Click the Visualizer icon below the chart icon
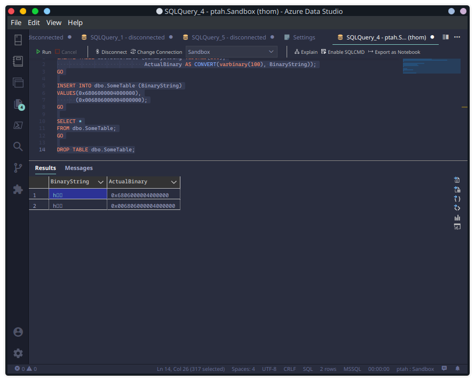 tap(457, 226)
